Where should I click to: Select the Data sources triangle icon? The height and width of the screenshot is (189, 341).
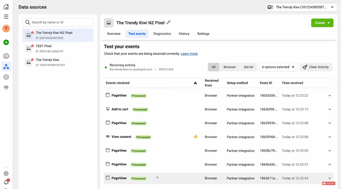pyautogui.click(x=6, y=67)
